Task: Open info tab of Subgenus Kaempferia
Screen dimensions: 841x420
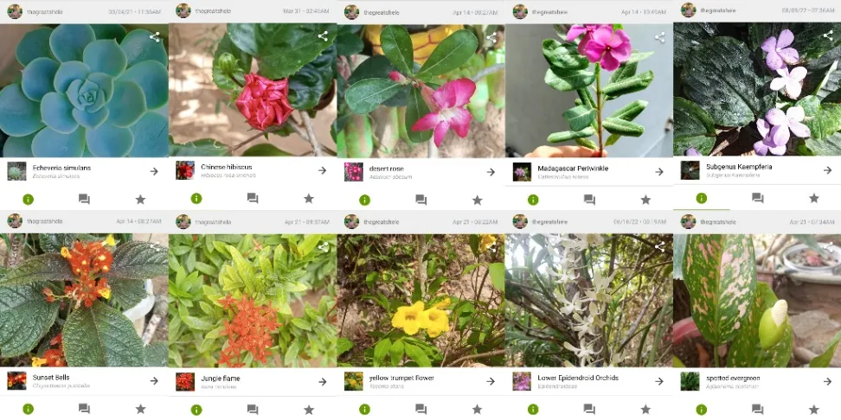Action: click(702, 198)
